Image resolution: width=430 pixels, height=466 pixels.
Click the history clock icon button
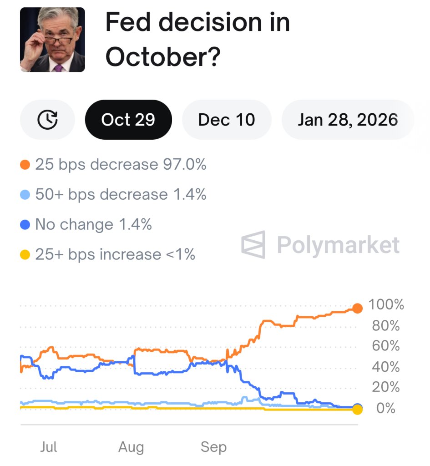[x=47, y=120]
